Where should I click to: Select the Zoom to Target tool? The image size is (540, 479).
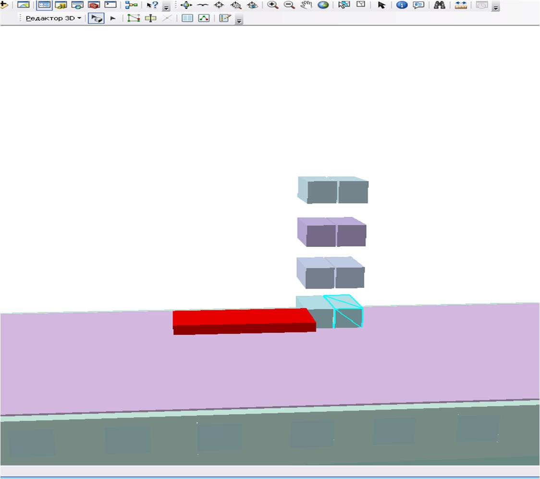click(236, 5)
